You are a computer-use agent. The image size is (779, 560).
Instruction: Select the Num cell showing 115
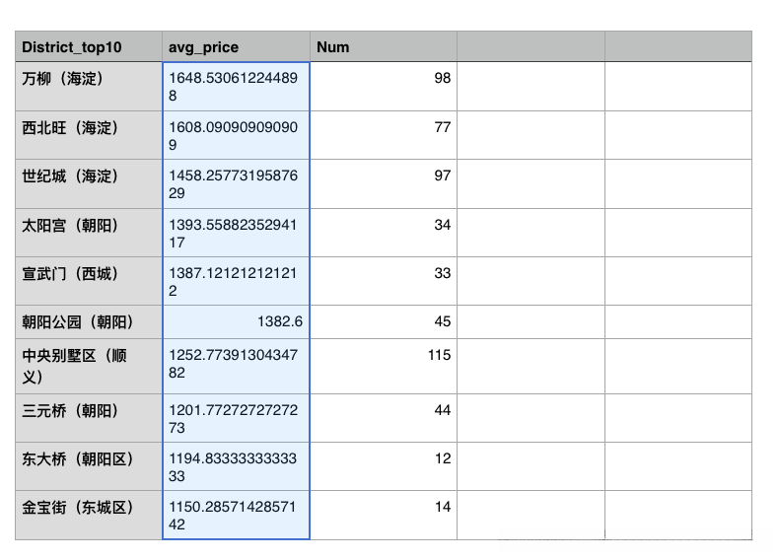(383, 366)
